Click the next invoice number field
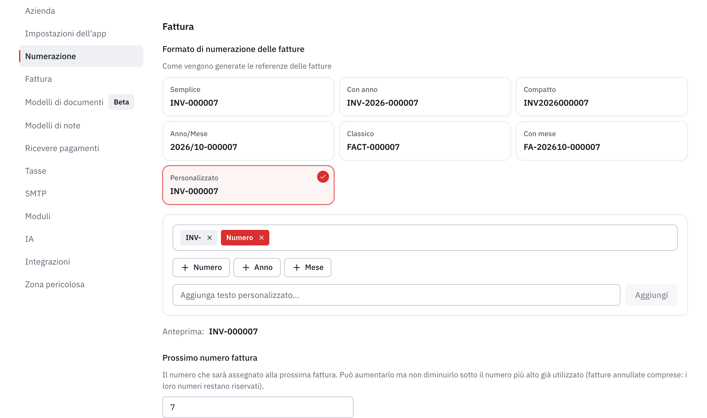Image resolution: width=707 pixels, height=418 pixels. [x=258, y=407]
